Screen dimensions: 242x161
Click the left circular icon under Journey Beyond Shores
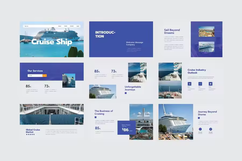tap(200, 129)
